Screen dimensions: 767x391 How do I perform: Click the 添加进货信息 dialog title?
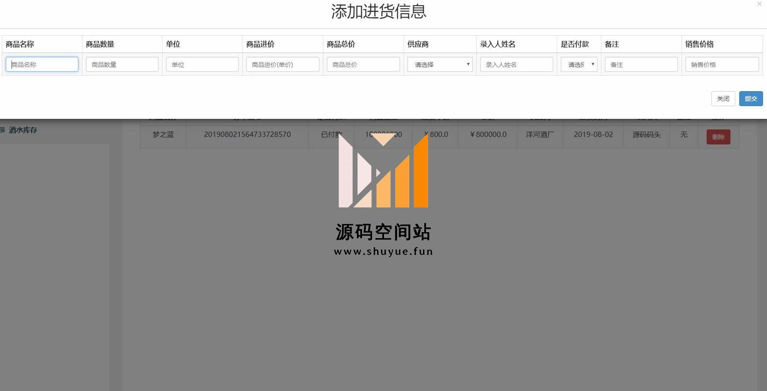click(x=379, y=11)
